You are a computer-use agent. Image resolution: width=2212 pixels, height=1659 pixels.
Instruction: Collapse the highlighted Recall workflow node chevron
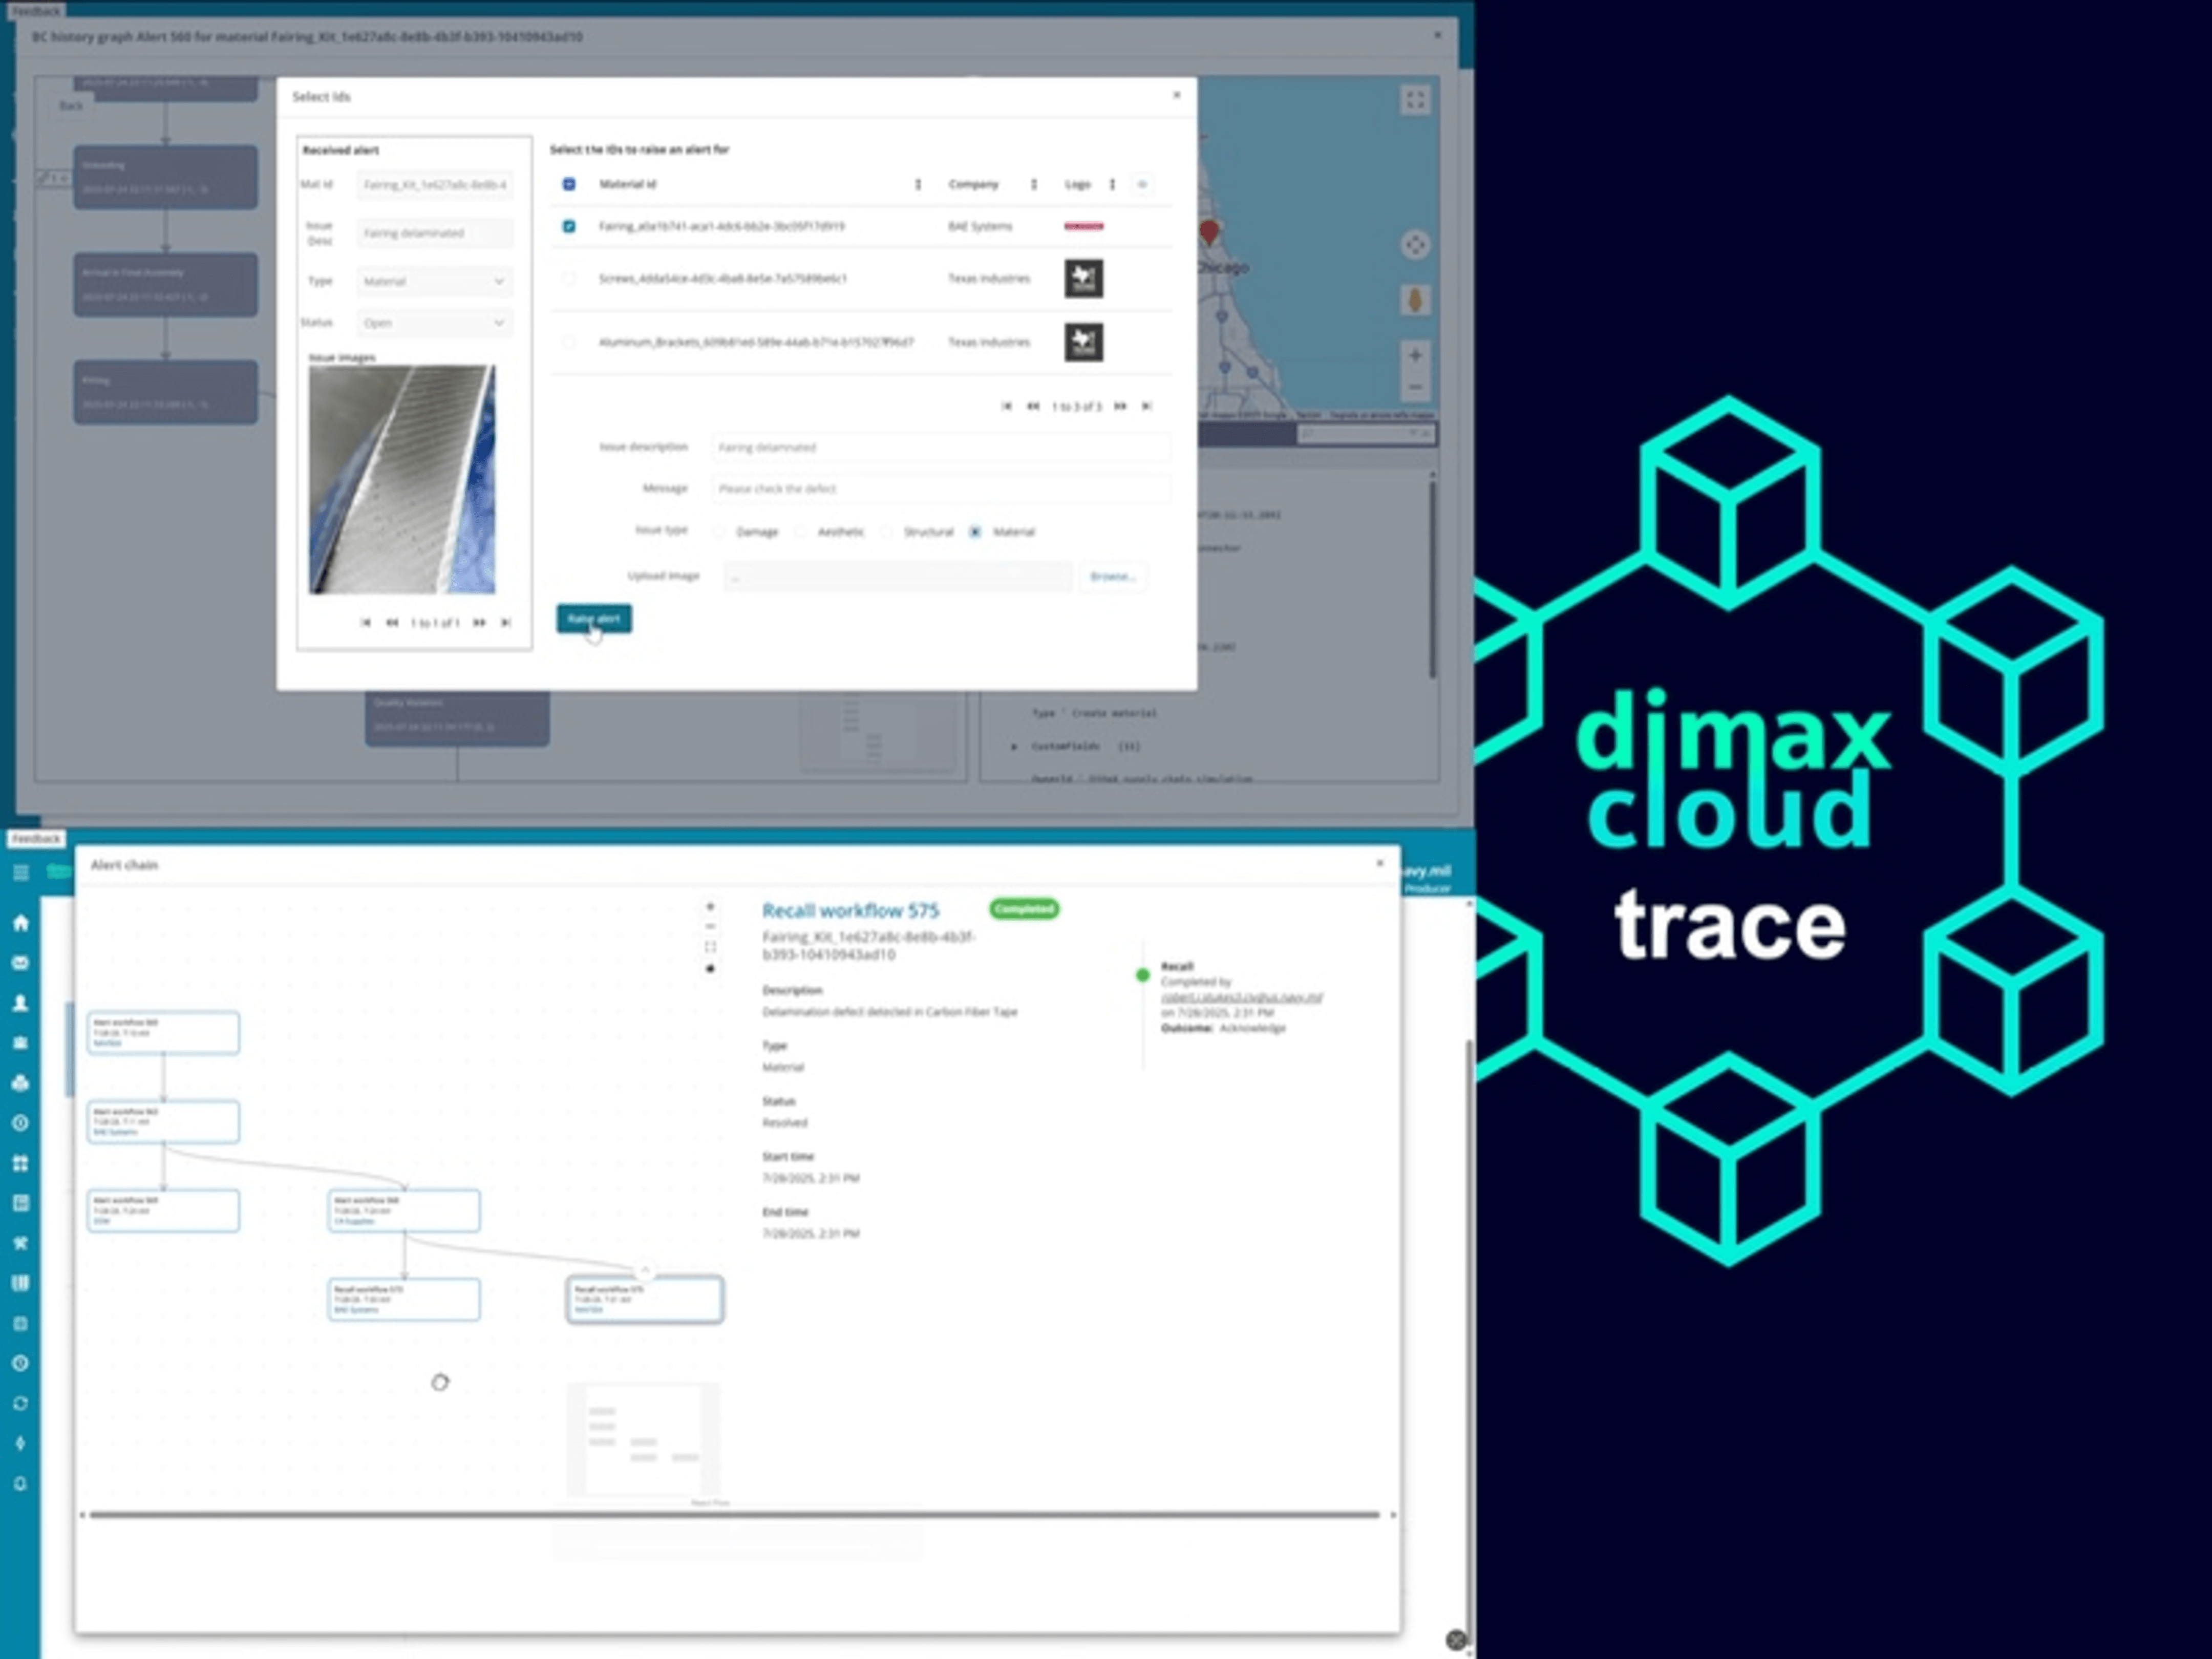tap(645, 1270)
